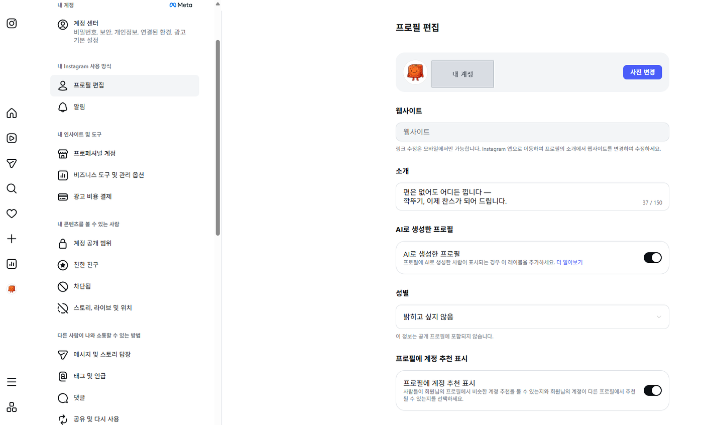Click the 차단됨 blocked icon
This screenshot has height=425, width=703.
(63, 286)
